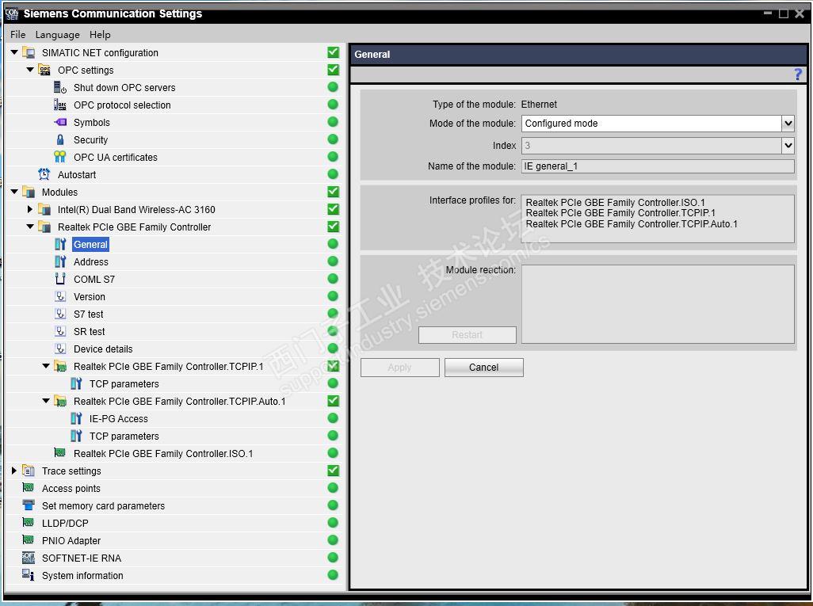Select the 'Access points' row text
The width and height of the screenshot is (813, 606).
click(71, 488)
